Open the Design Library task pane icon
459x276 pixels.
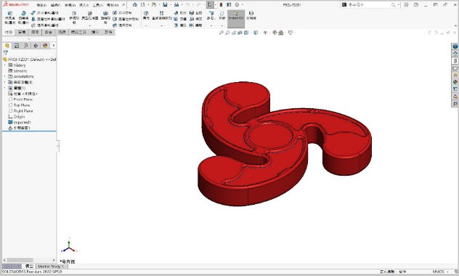[x=455, y=61]
